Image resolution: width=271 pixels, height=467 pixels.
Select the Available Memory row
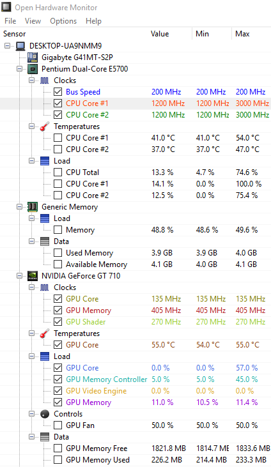coord(135,264)
